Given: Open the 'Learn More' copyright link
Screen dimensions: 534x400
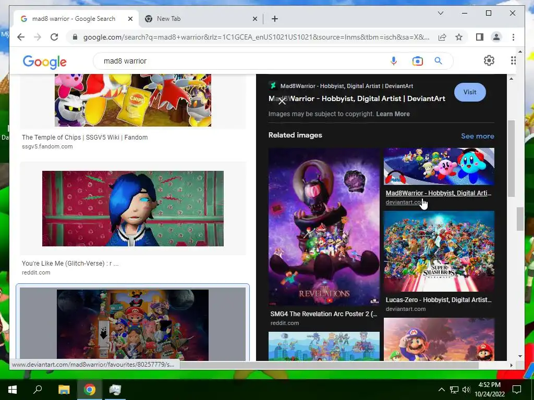Looking at the screenshot, I should [x=393, y=114].
